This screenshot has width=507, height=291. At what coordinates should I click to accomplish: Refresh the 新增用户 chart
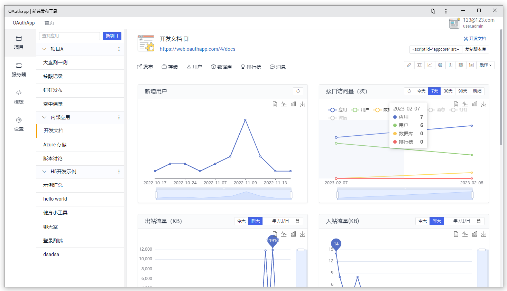click(x=298, y=91)
